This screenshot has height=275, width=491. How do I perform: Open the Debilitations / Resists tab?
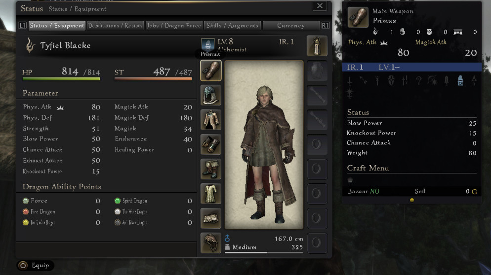click(115, 26)
